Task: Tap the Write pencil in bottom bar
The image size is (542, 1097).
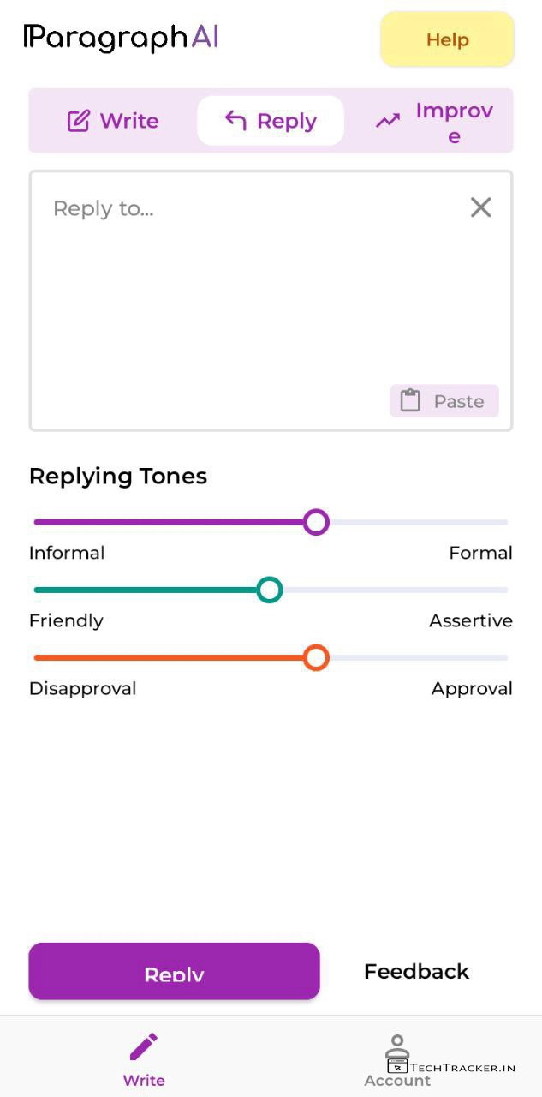Action: pos(144,1046)
